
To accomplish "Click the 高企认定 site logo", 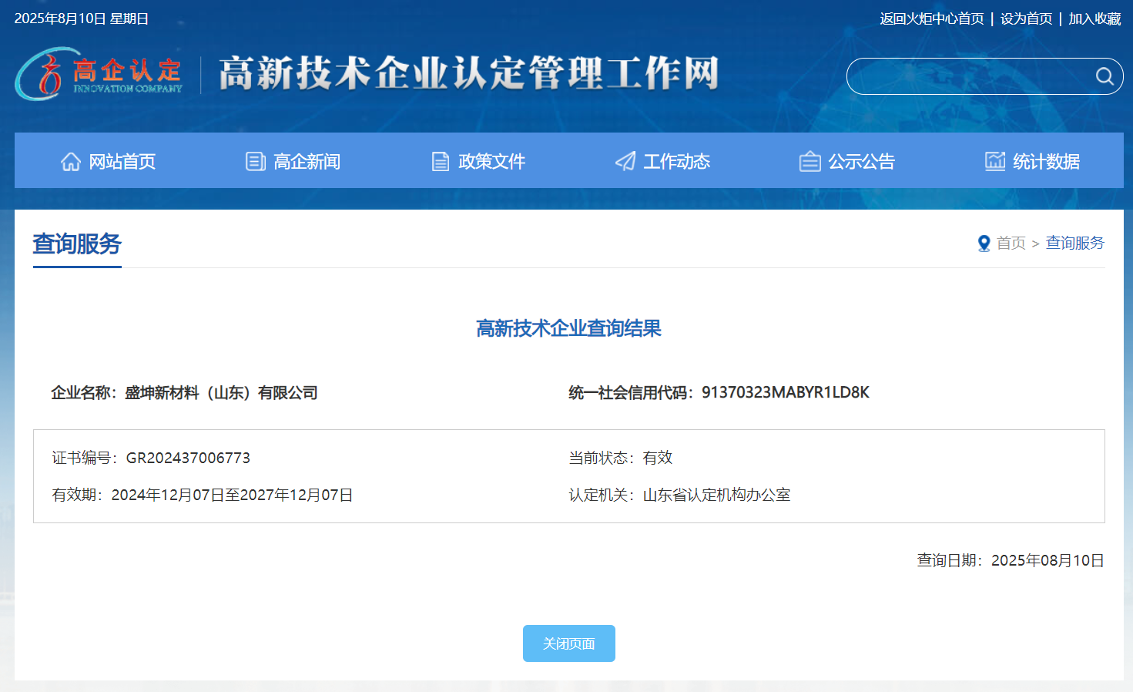I will coord(99,74).
